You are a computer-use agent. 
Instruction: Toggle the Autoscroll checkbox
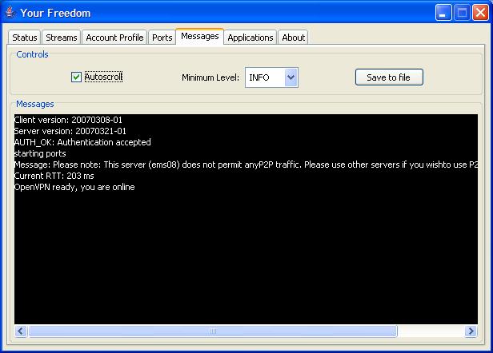tap(76, 77)
